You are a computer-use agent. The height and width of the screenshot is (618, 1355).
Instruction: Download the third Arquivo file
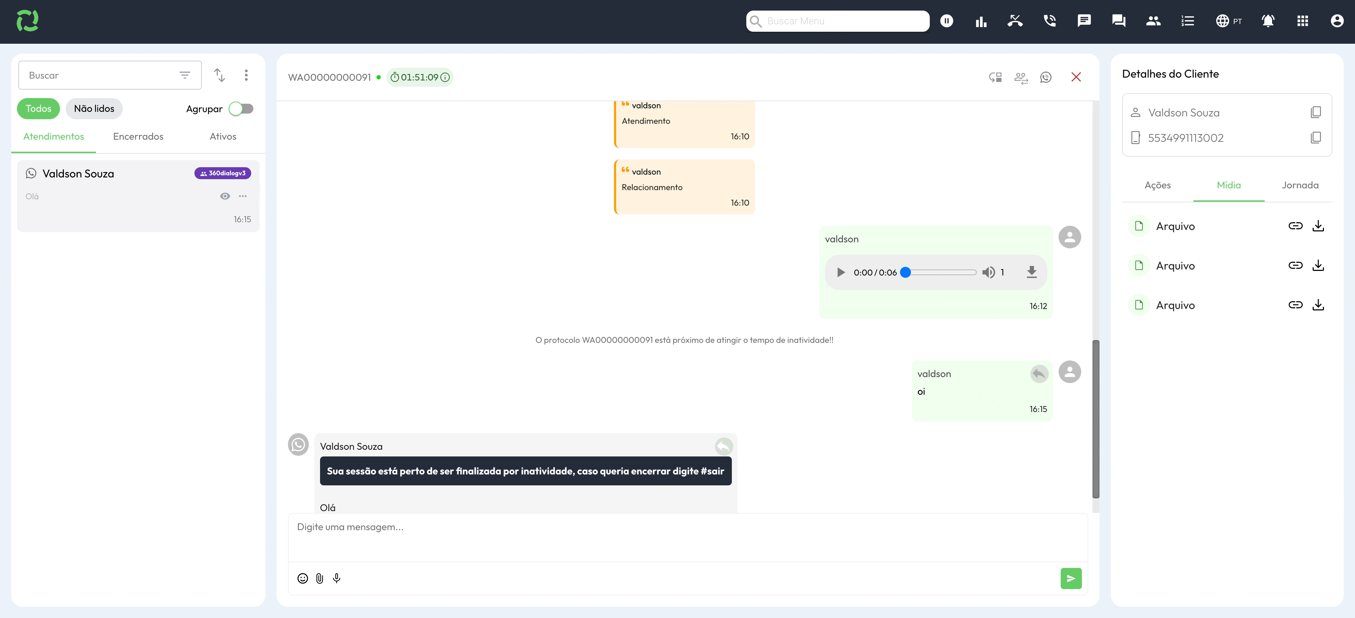pyautogui.click(x=1318, y=305)
